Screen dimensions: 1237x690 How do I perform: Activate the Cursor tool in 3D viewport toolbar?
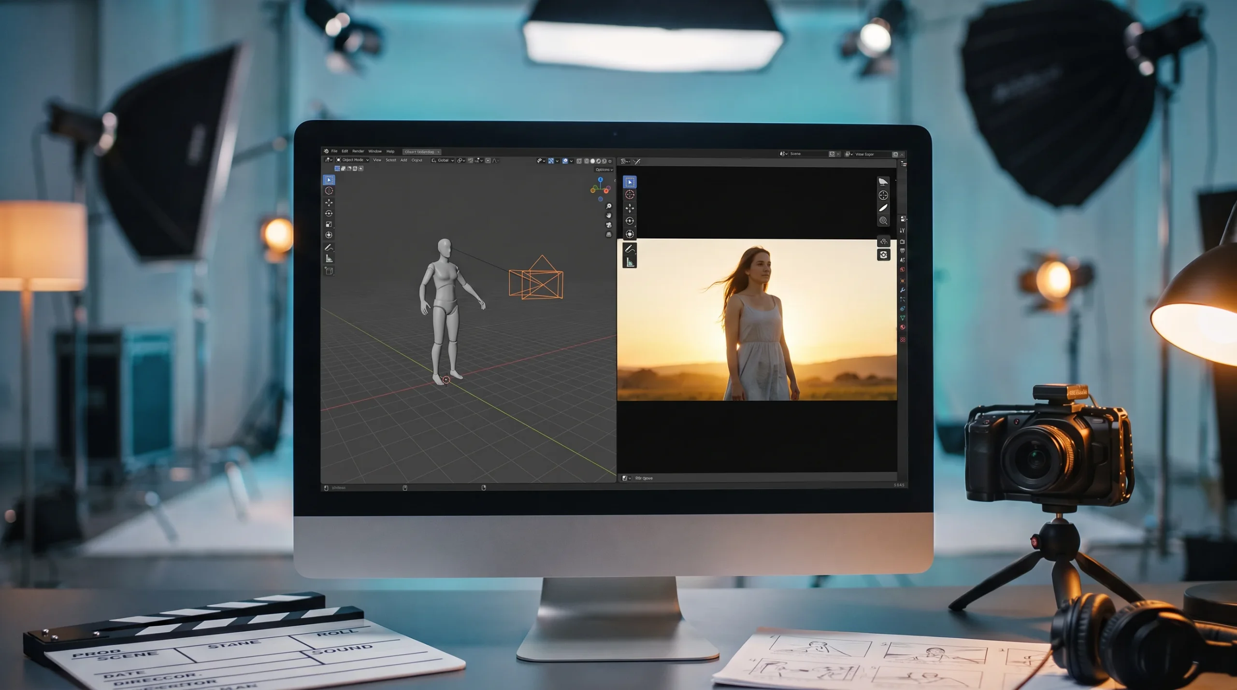click(x=329, y=191)
